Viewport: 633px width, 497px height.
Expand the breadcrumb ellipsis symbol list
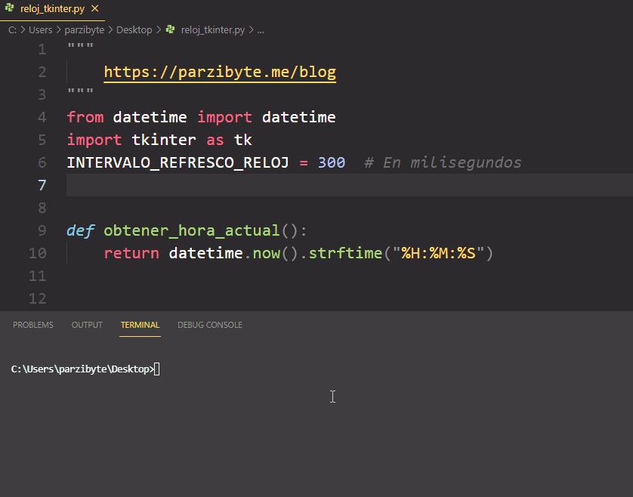coord(261,30)
